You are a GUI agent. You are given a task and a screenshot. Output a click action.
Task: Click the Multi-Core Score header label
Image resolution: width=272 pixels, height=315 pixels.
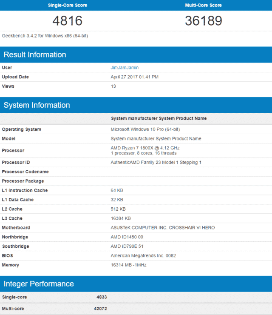[x=204, y=5]
